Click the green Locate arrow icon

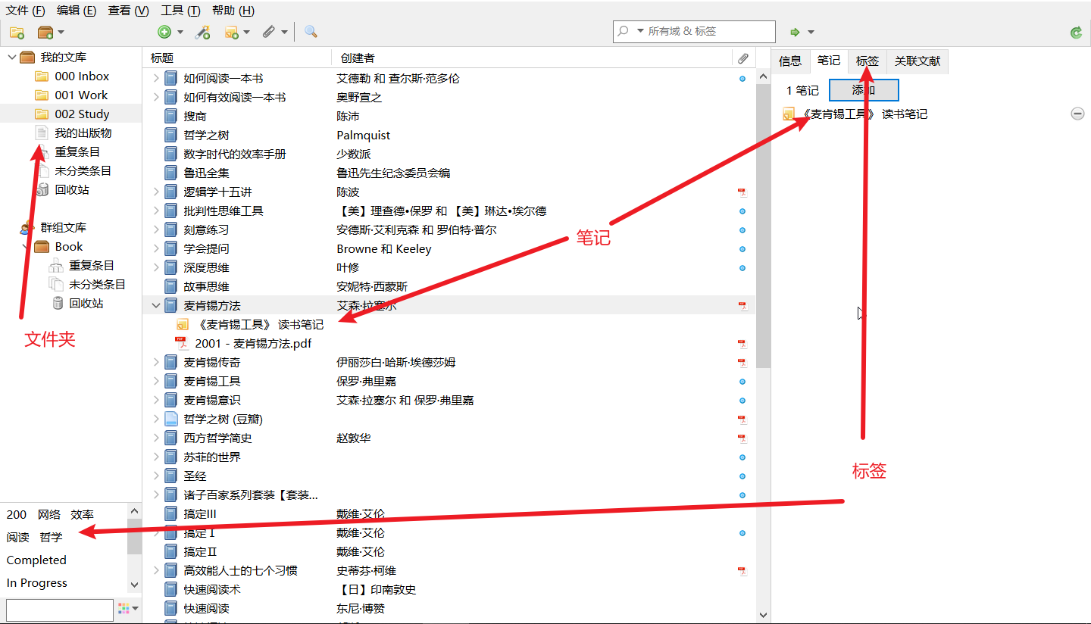coord(795,32)
